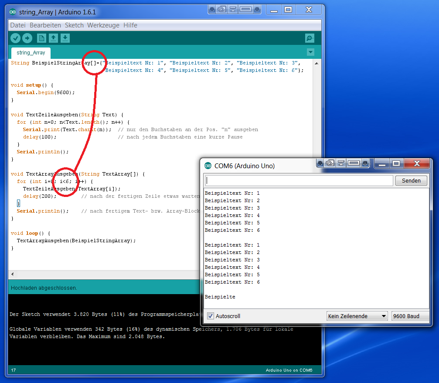Click the 'void loop() {' code line
Viewport: 439px width, 383px height.
(x=31, y=233)
